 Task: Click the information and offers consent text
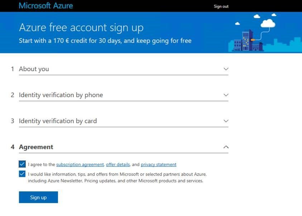117,177
